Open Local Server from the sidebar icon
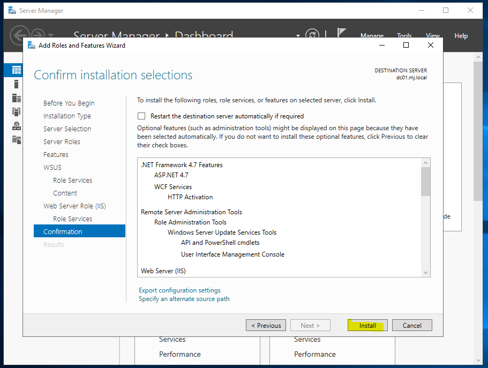 click(17, 84)
